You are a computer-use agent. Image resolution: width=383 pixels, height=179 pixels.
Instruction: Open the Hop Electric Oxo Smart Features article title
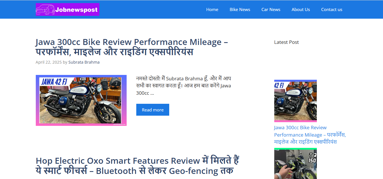137,166
